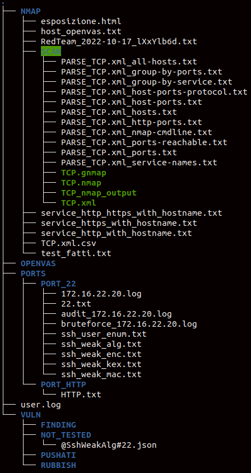This screenshot has width=251, height=473.
Task: Click PARSE_TCP.xml_all-hosts.txt entry
Action: point(129,62)
